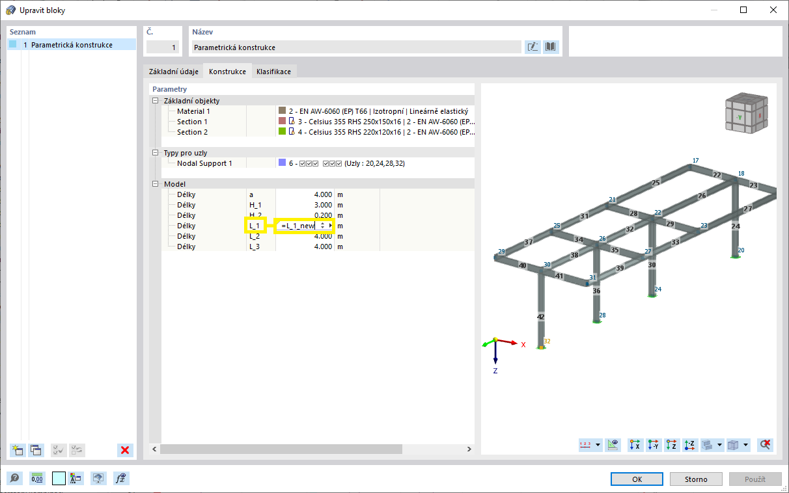Delete the selected block with the red X

tap(126, 449)
